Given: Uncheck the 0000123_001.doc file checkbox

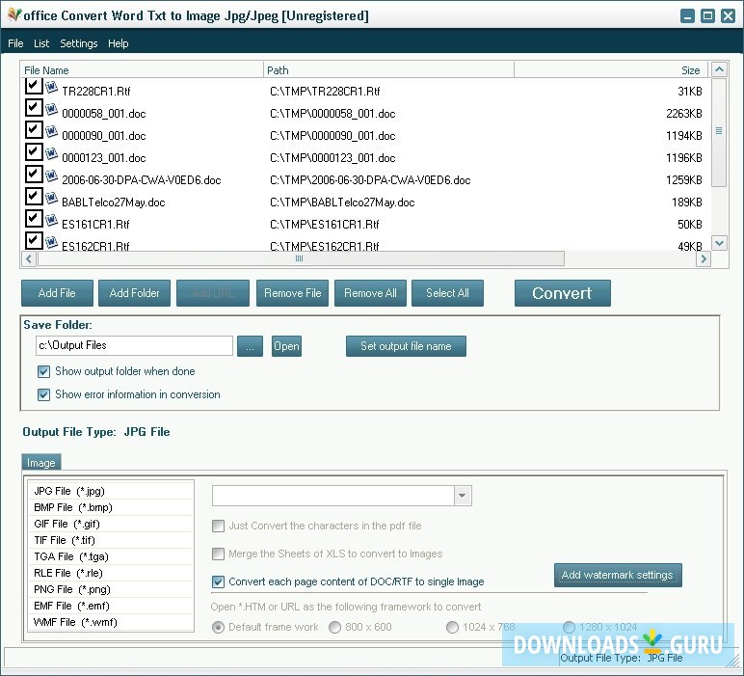Looking at the screenshot, I should tap(34, 152).
